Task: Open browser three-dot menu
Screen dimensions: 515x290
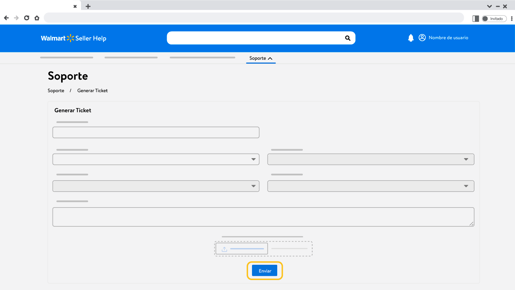Action: [x=512, y=18]
